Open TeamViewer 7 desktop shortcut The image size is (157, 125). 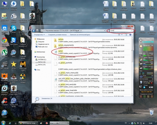(x=14, y=42)
